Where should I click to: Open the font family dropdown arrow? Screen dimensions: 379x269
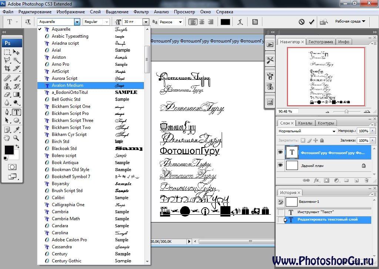pyautogui.click(x=77, y=22)
